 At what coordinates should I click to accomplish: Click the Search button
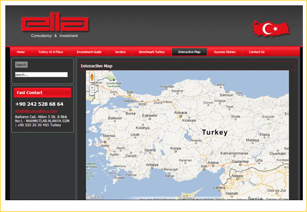pos(21,65)
